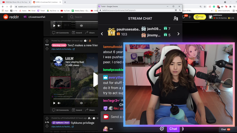The image size is (237, 133).
Task: Open the LULW clip title link
Action: tap(69, 58)
